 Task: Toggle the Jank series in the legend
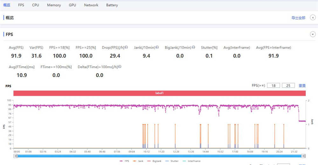click(x=138, y=161)
